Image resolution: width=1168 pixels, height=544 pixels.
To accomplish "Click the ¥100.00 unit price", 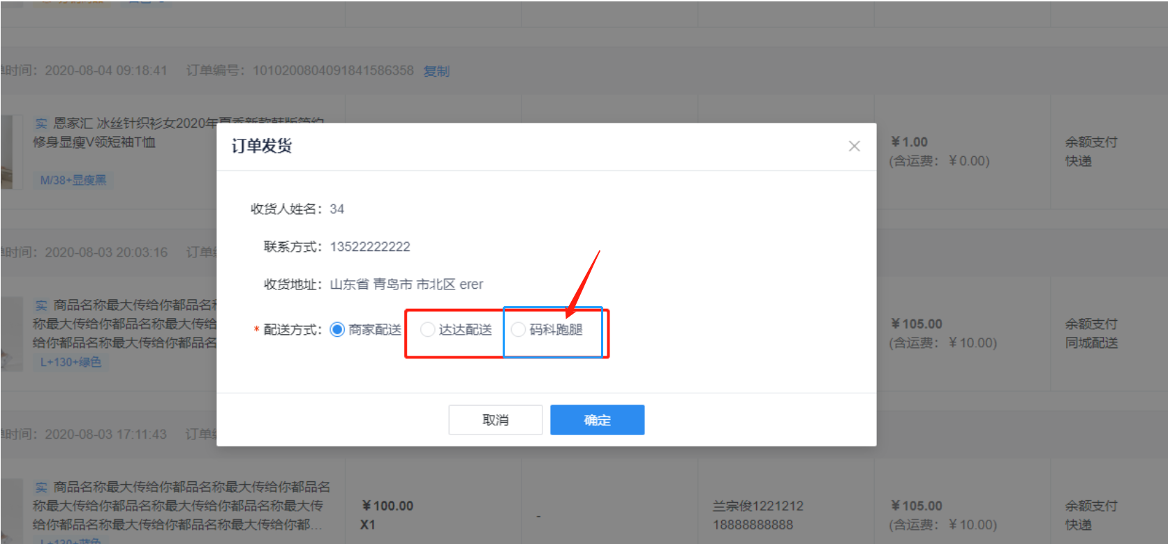I will point(387,506).
